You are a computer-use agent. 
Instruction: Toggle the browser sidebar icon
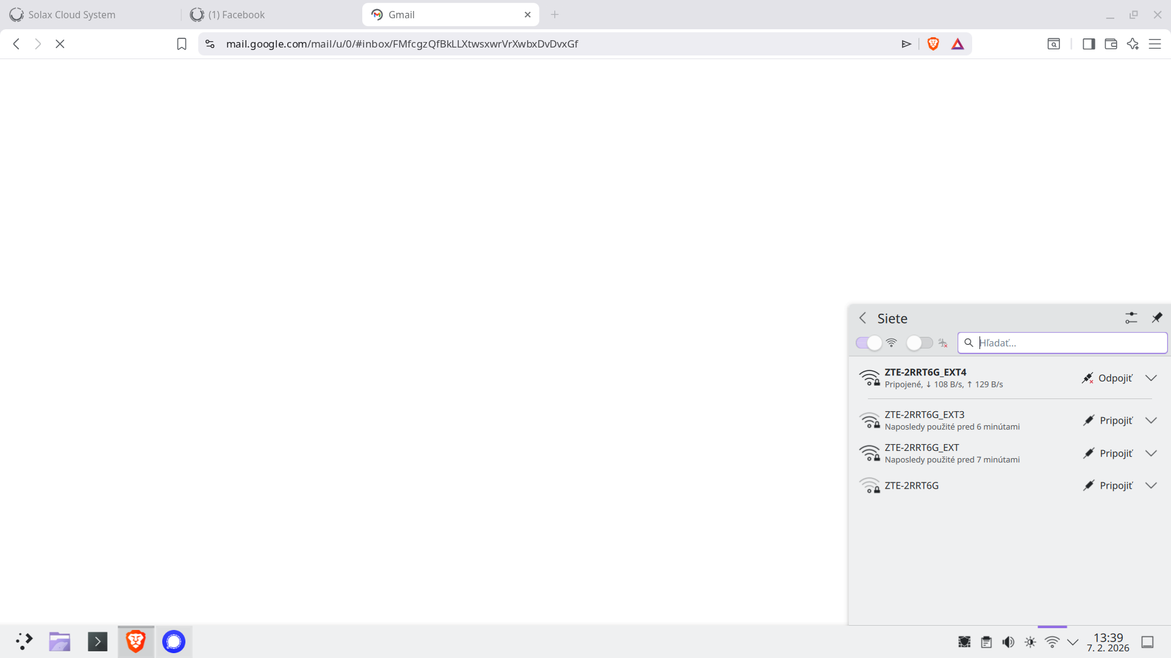pyautogui.click(x=1089, y=44)
